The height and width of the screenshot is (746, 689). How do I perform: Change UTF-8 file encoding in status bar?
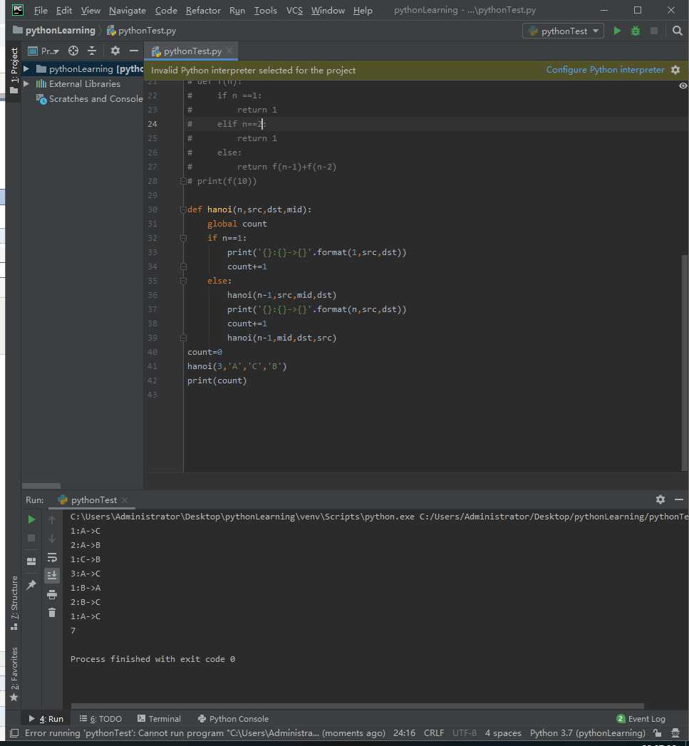click(x=465, y=733)
